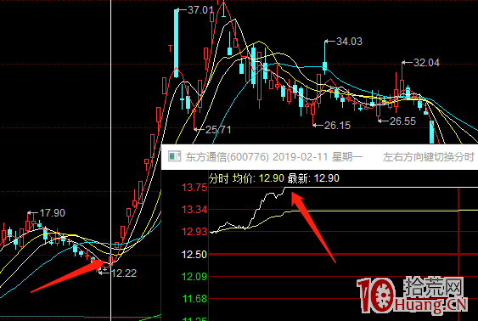Click the 最新 12.90 latest price label
Viewport: 478px width, 321px height.
pyautogui.click(x=313, y=178)
